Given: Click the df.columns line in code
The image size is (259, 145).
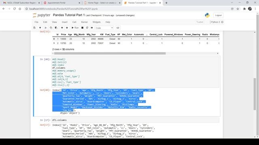Looking at the screenshot, I should tap(59, 68).
